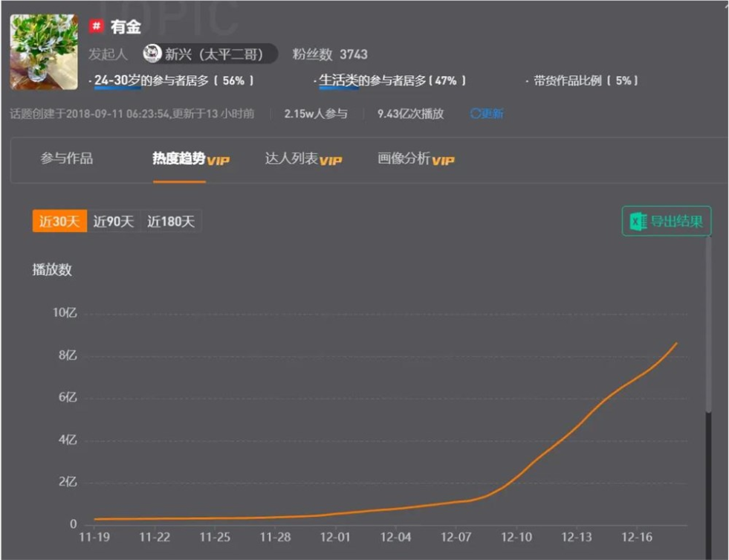Click the 生活类 participant category stat
Screen dimensions: 729x560
pos(389,80)
